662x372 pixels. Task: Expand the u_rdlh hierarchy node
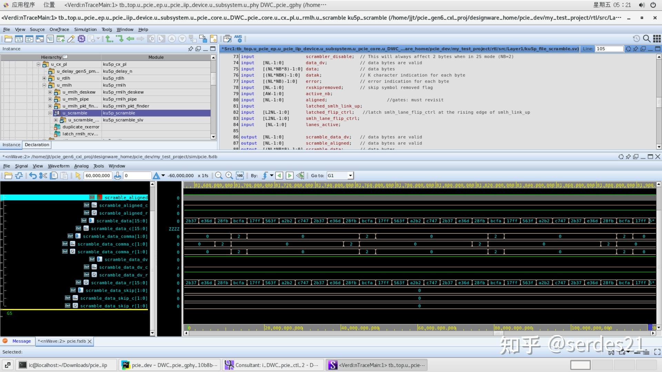coord(44,78)
